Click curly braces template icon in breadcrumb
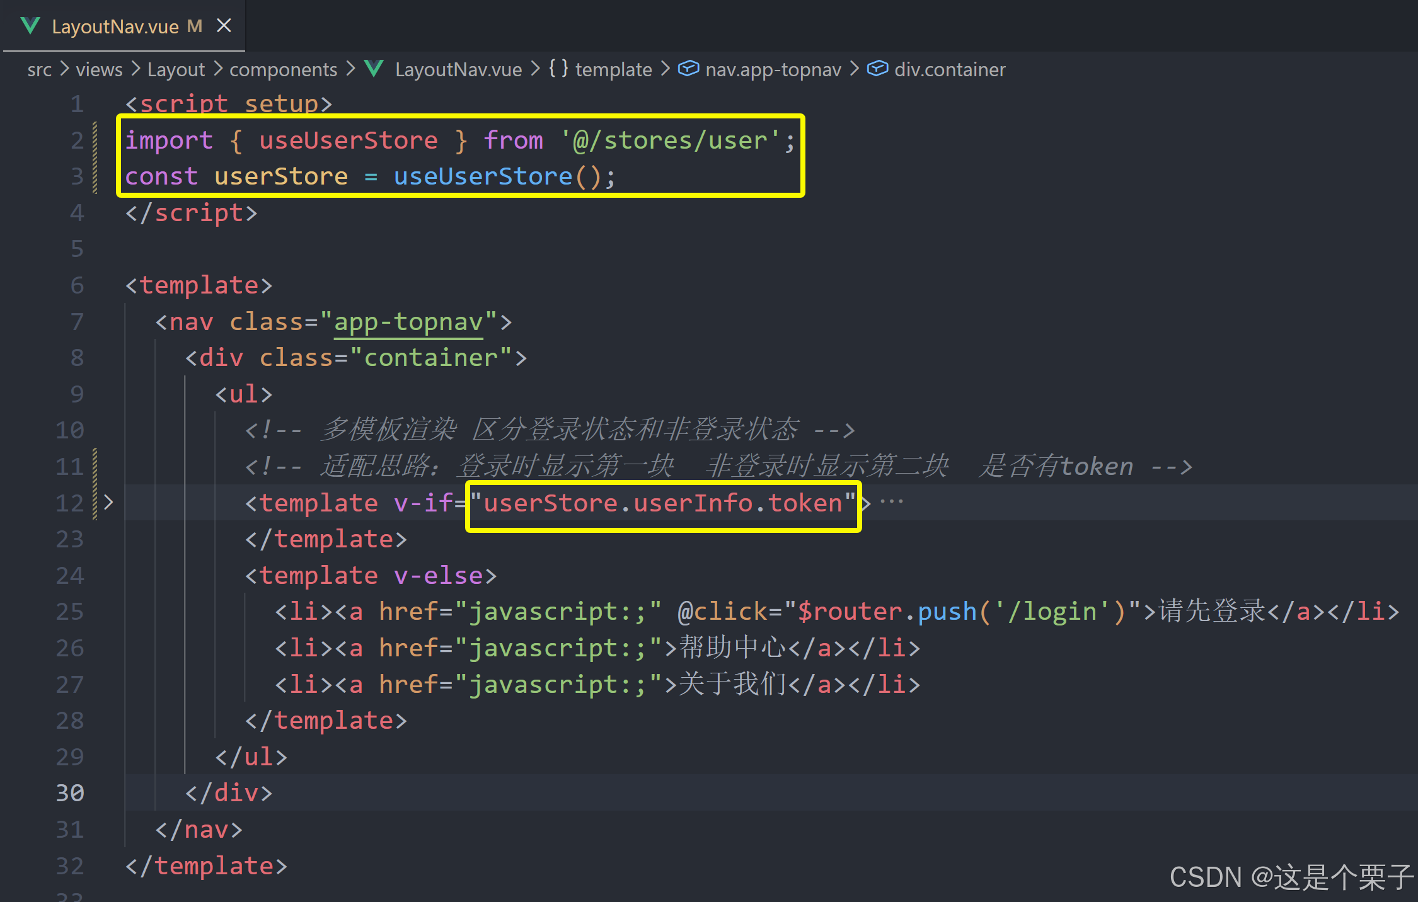The height and width of the screenshot is (902, 1418). [x=558, y=69]
